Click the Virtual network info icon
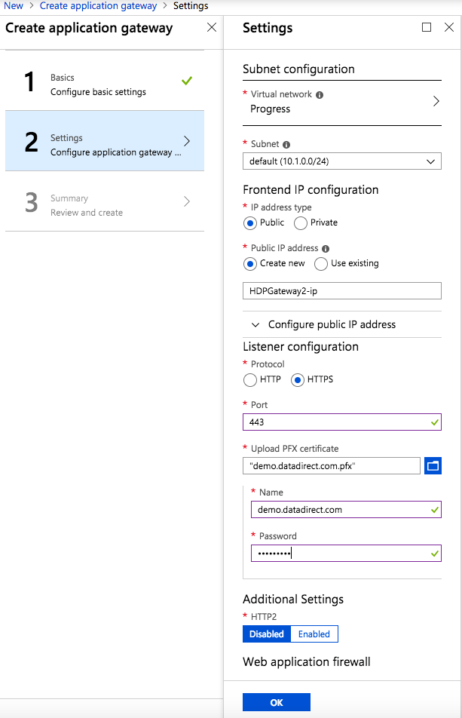Screen dimensions: 462x718 320,95
